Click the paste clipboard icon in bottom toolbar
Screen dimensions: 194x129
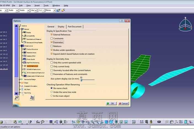pos(15,122)
